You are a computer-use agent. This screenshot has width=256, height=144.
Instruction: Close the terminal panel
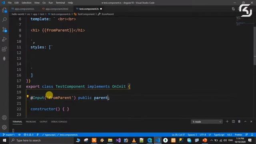(251, 122)
